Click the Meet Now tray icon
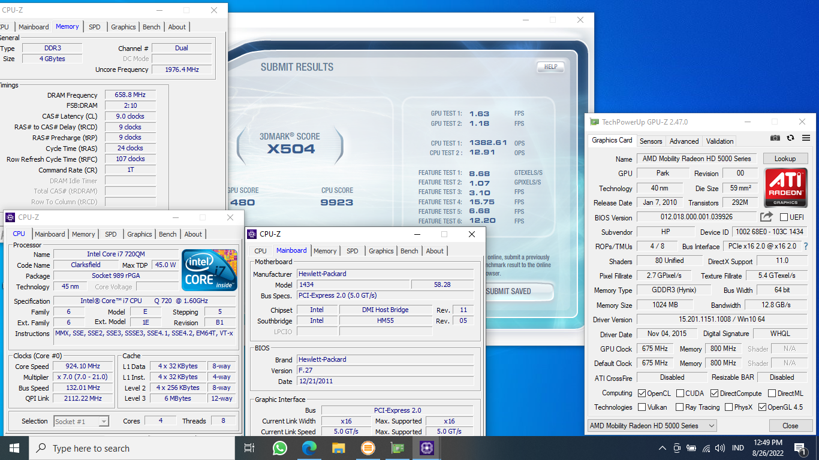 [x=677, y=448]
